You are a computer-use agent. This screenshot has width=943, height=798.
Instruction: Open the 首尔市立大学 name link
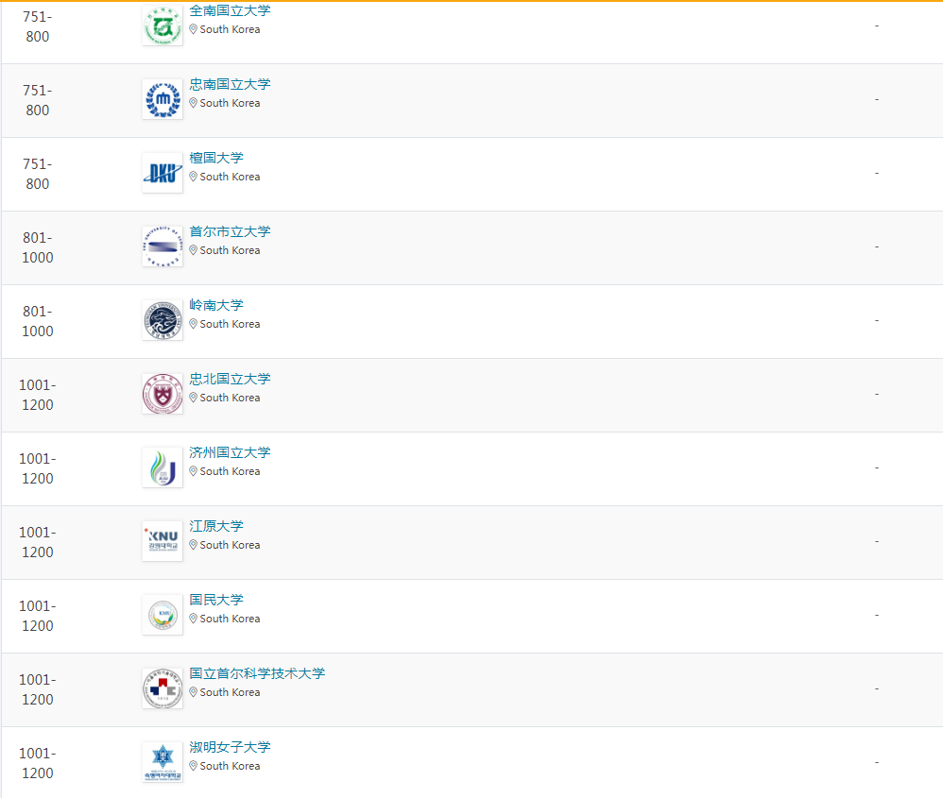231,231
